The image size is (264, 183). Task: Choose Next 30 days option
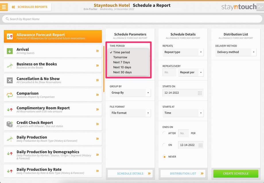point(129,72)
